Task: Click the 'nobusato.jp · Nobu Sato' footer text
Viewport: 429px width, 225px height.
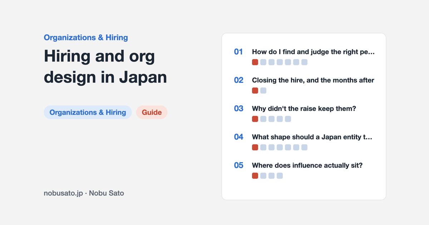Action: [84, 193]
